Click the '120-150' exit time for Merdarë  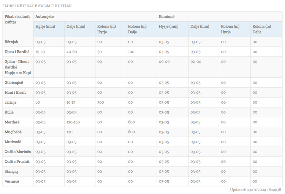click(73, 122)
